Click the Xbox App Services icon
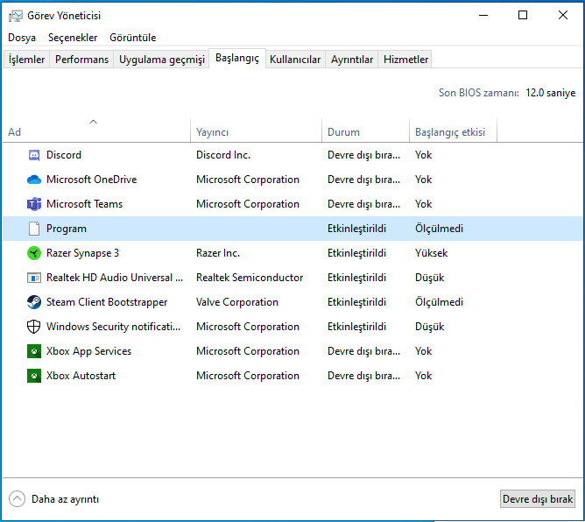The image size is (585, 522). (x=34, y=351)
